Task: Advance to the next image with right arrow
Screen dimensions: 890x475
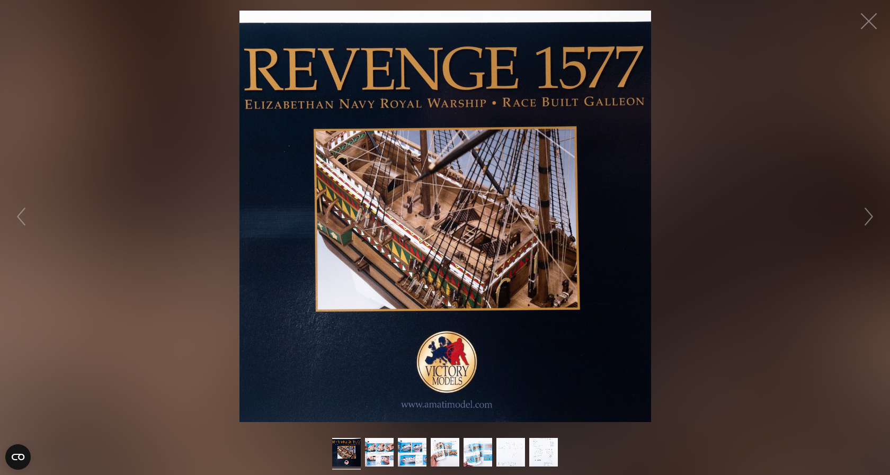Action: [868, 217]
